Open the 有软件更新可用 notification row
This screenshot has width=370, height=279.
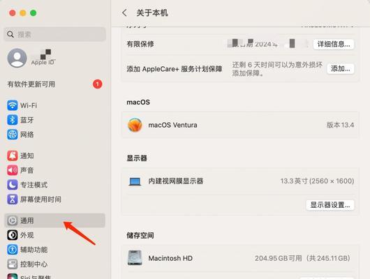coord(54,84)
